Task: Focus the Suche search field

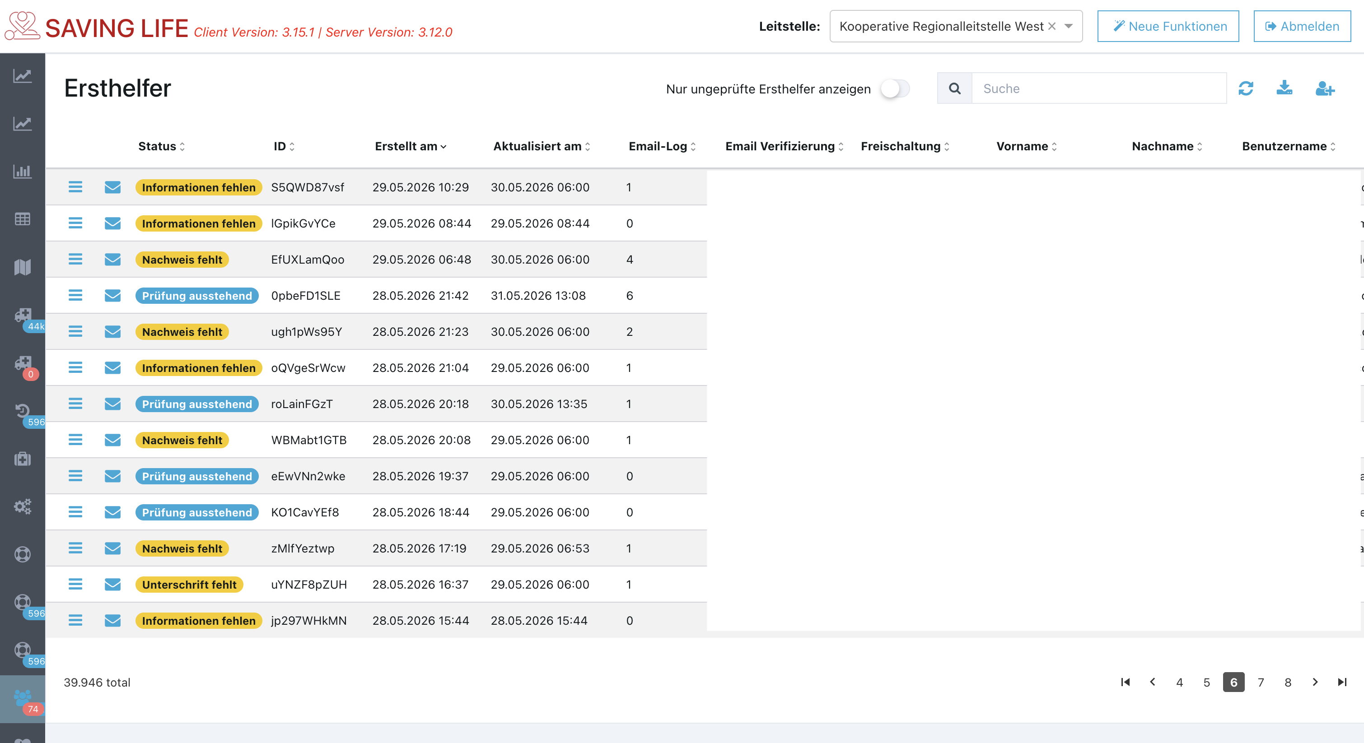Action: click(x=1099, y=88)
